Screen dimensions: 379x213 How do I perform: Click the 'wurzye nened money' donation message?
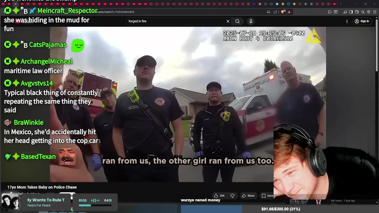point(200,200)
